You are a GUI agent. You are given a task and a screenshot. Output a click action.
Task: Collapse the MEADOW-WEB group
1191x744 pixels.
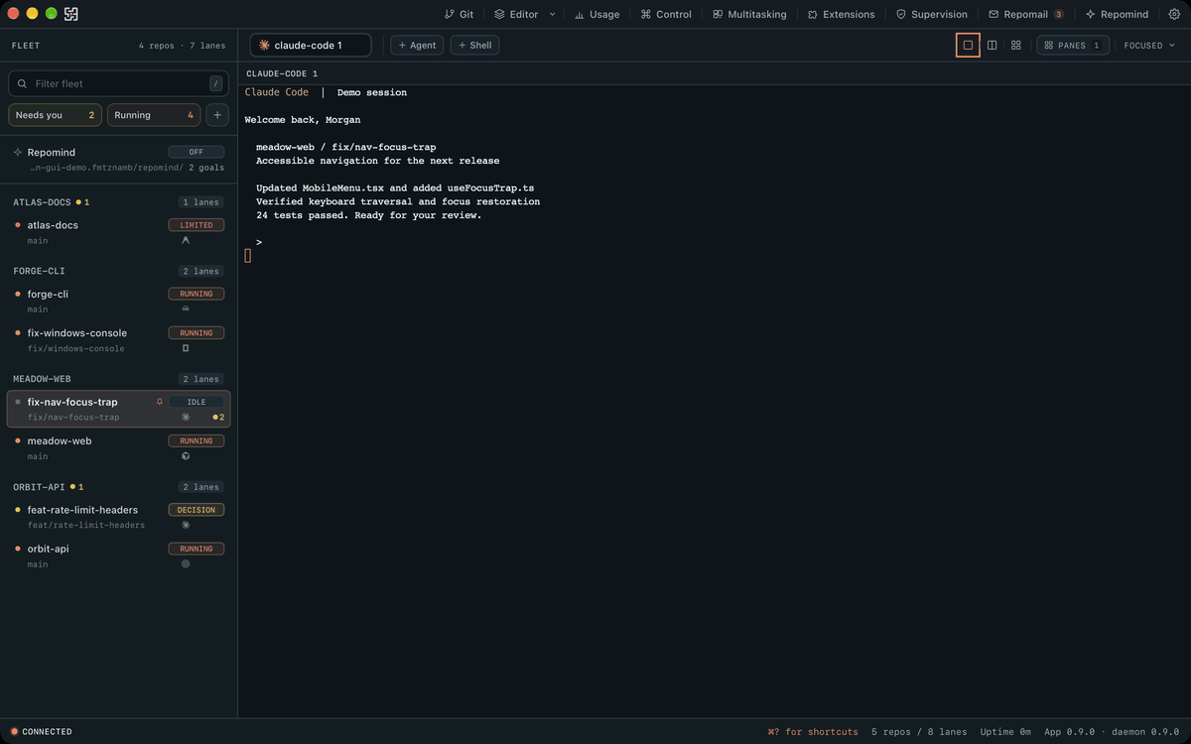pyautogui.click(x=42, y=379)
